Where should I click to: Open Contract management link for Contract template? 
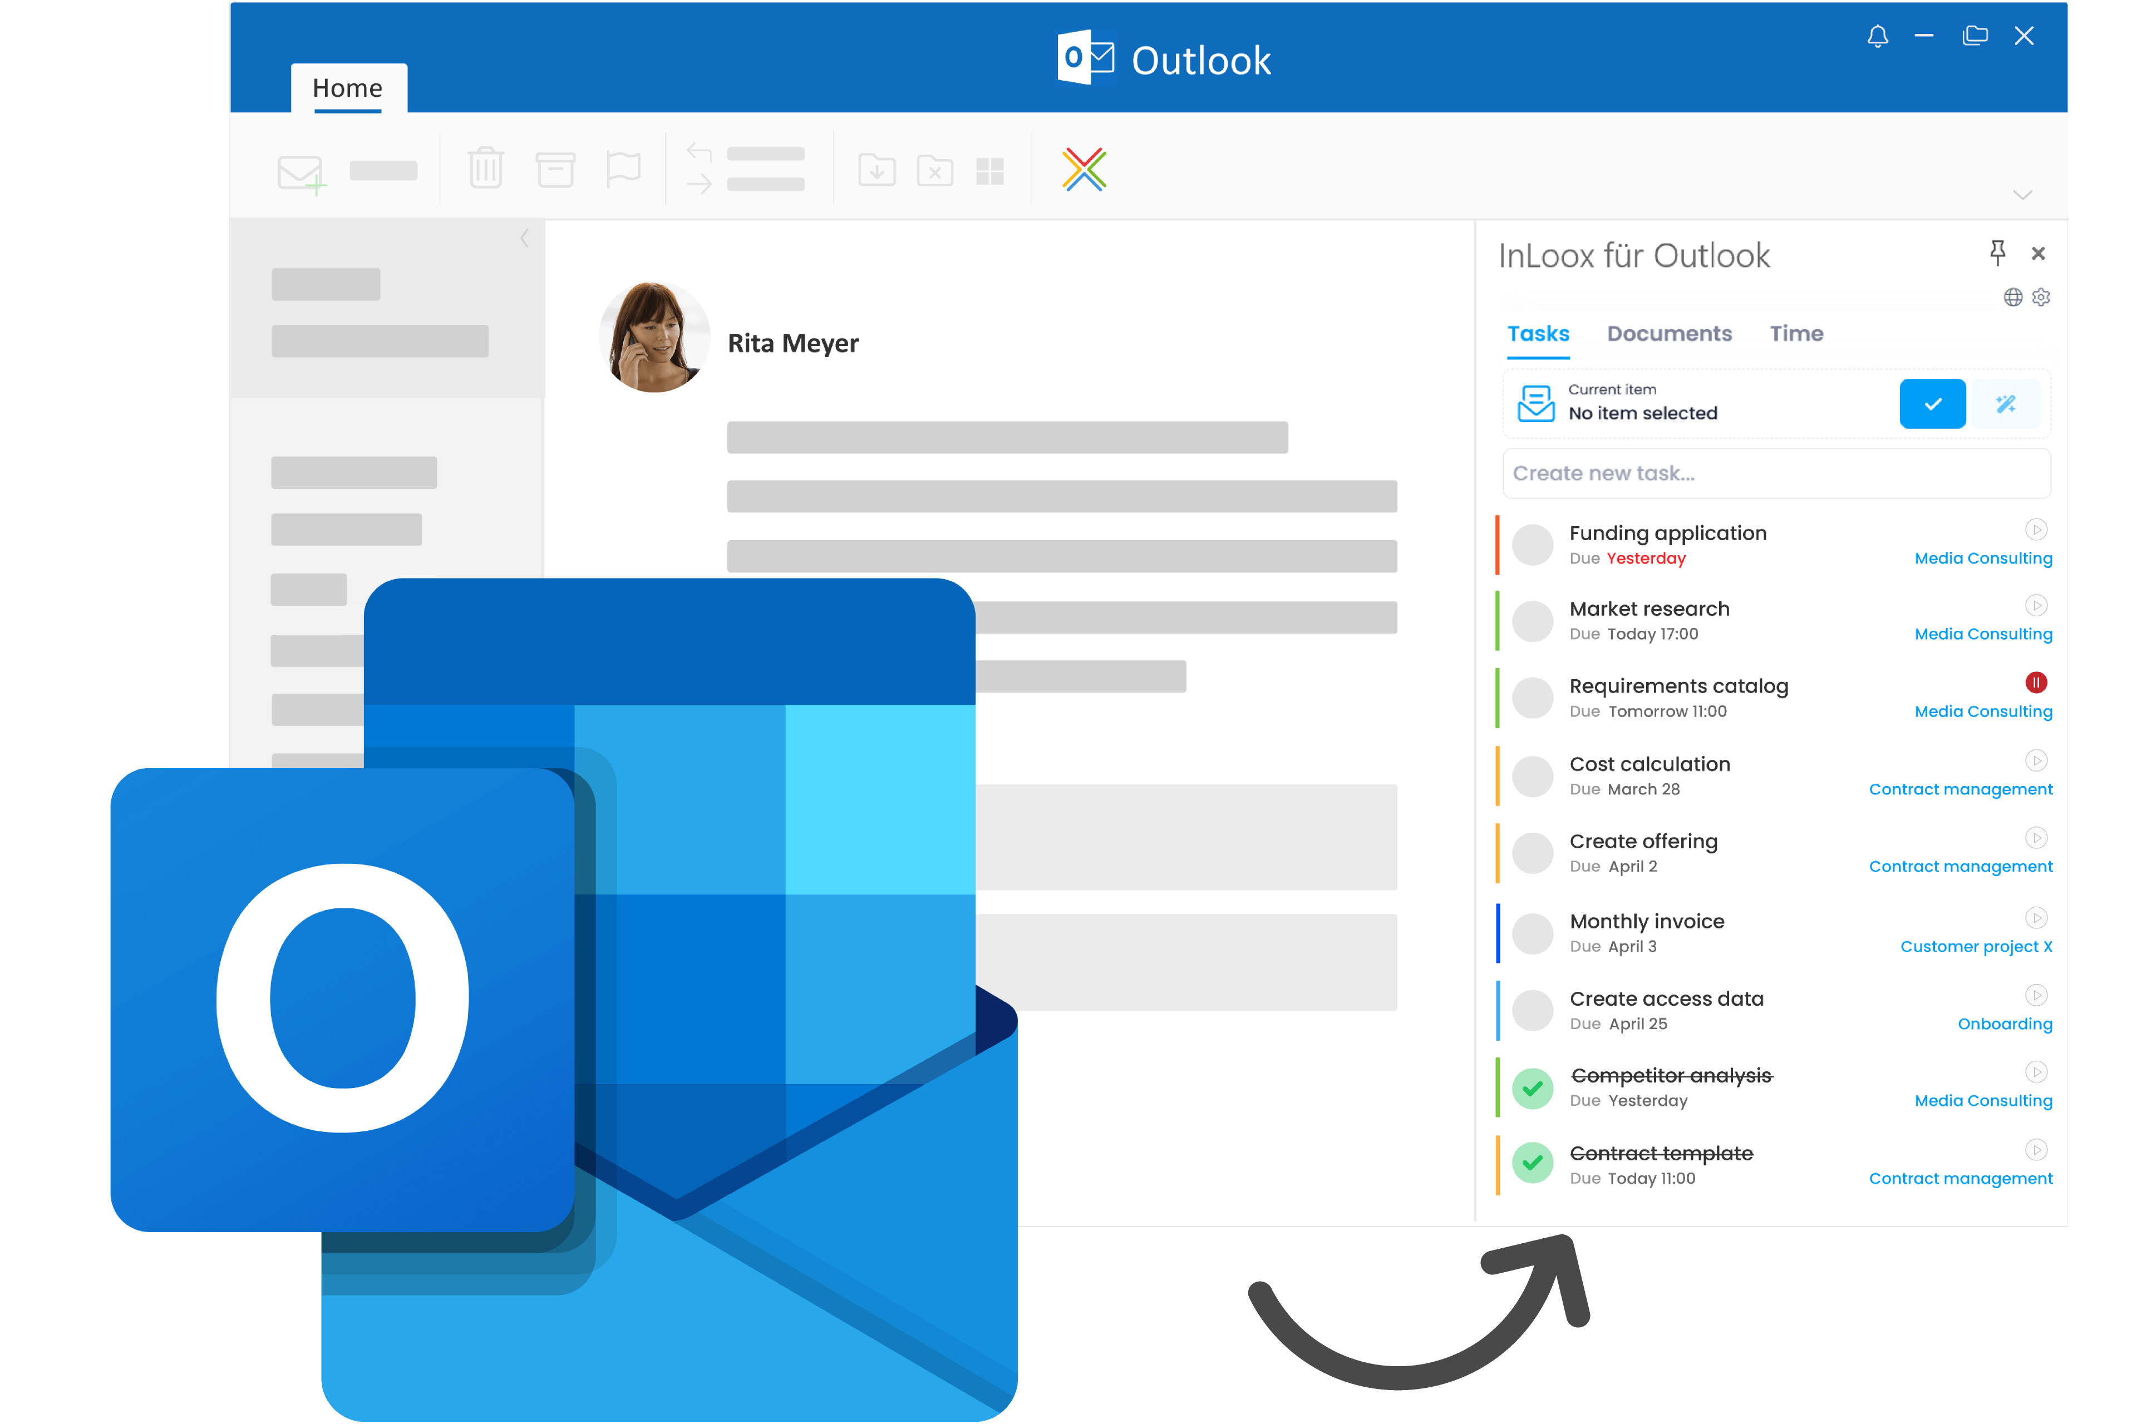[x=1961, y=1178]
